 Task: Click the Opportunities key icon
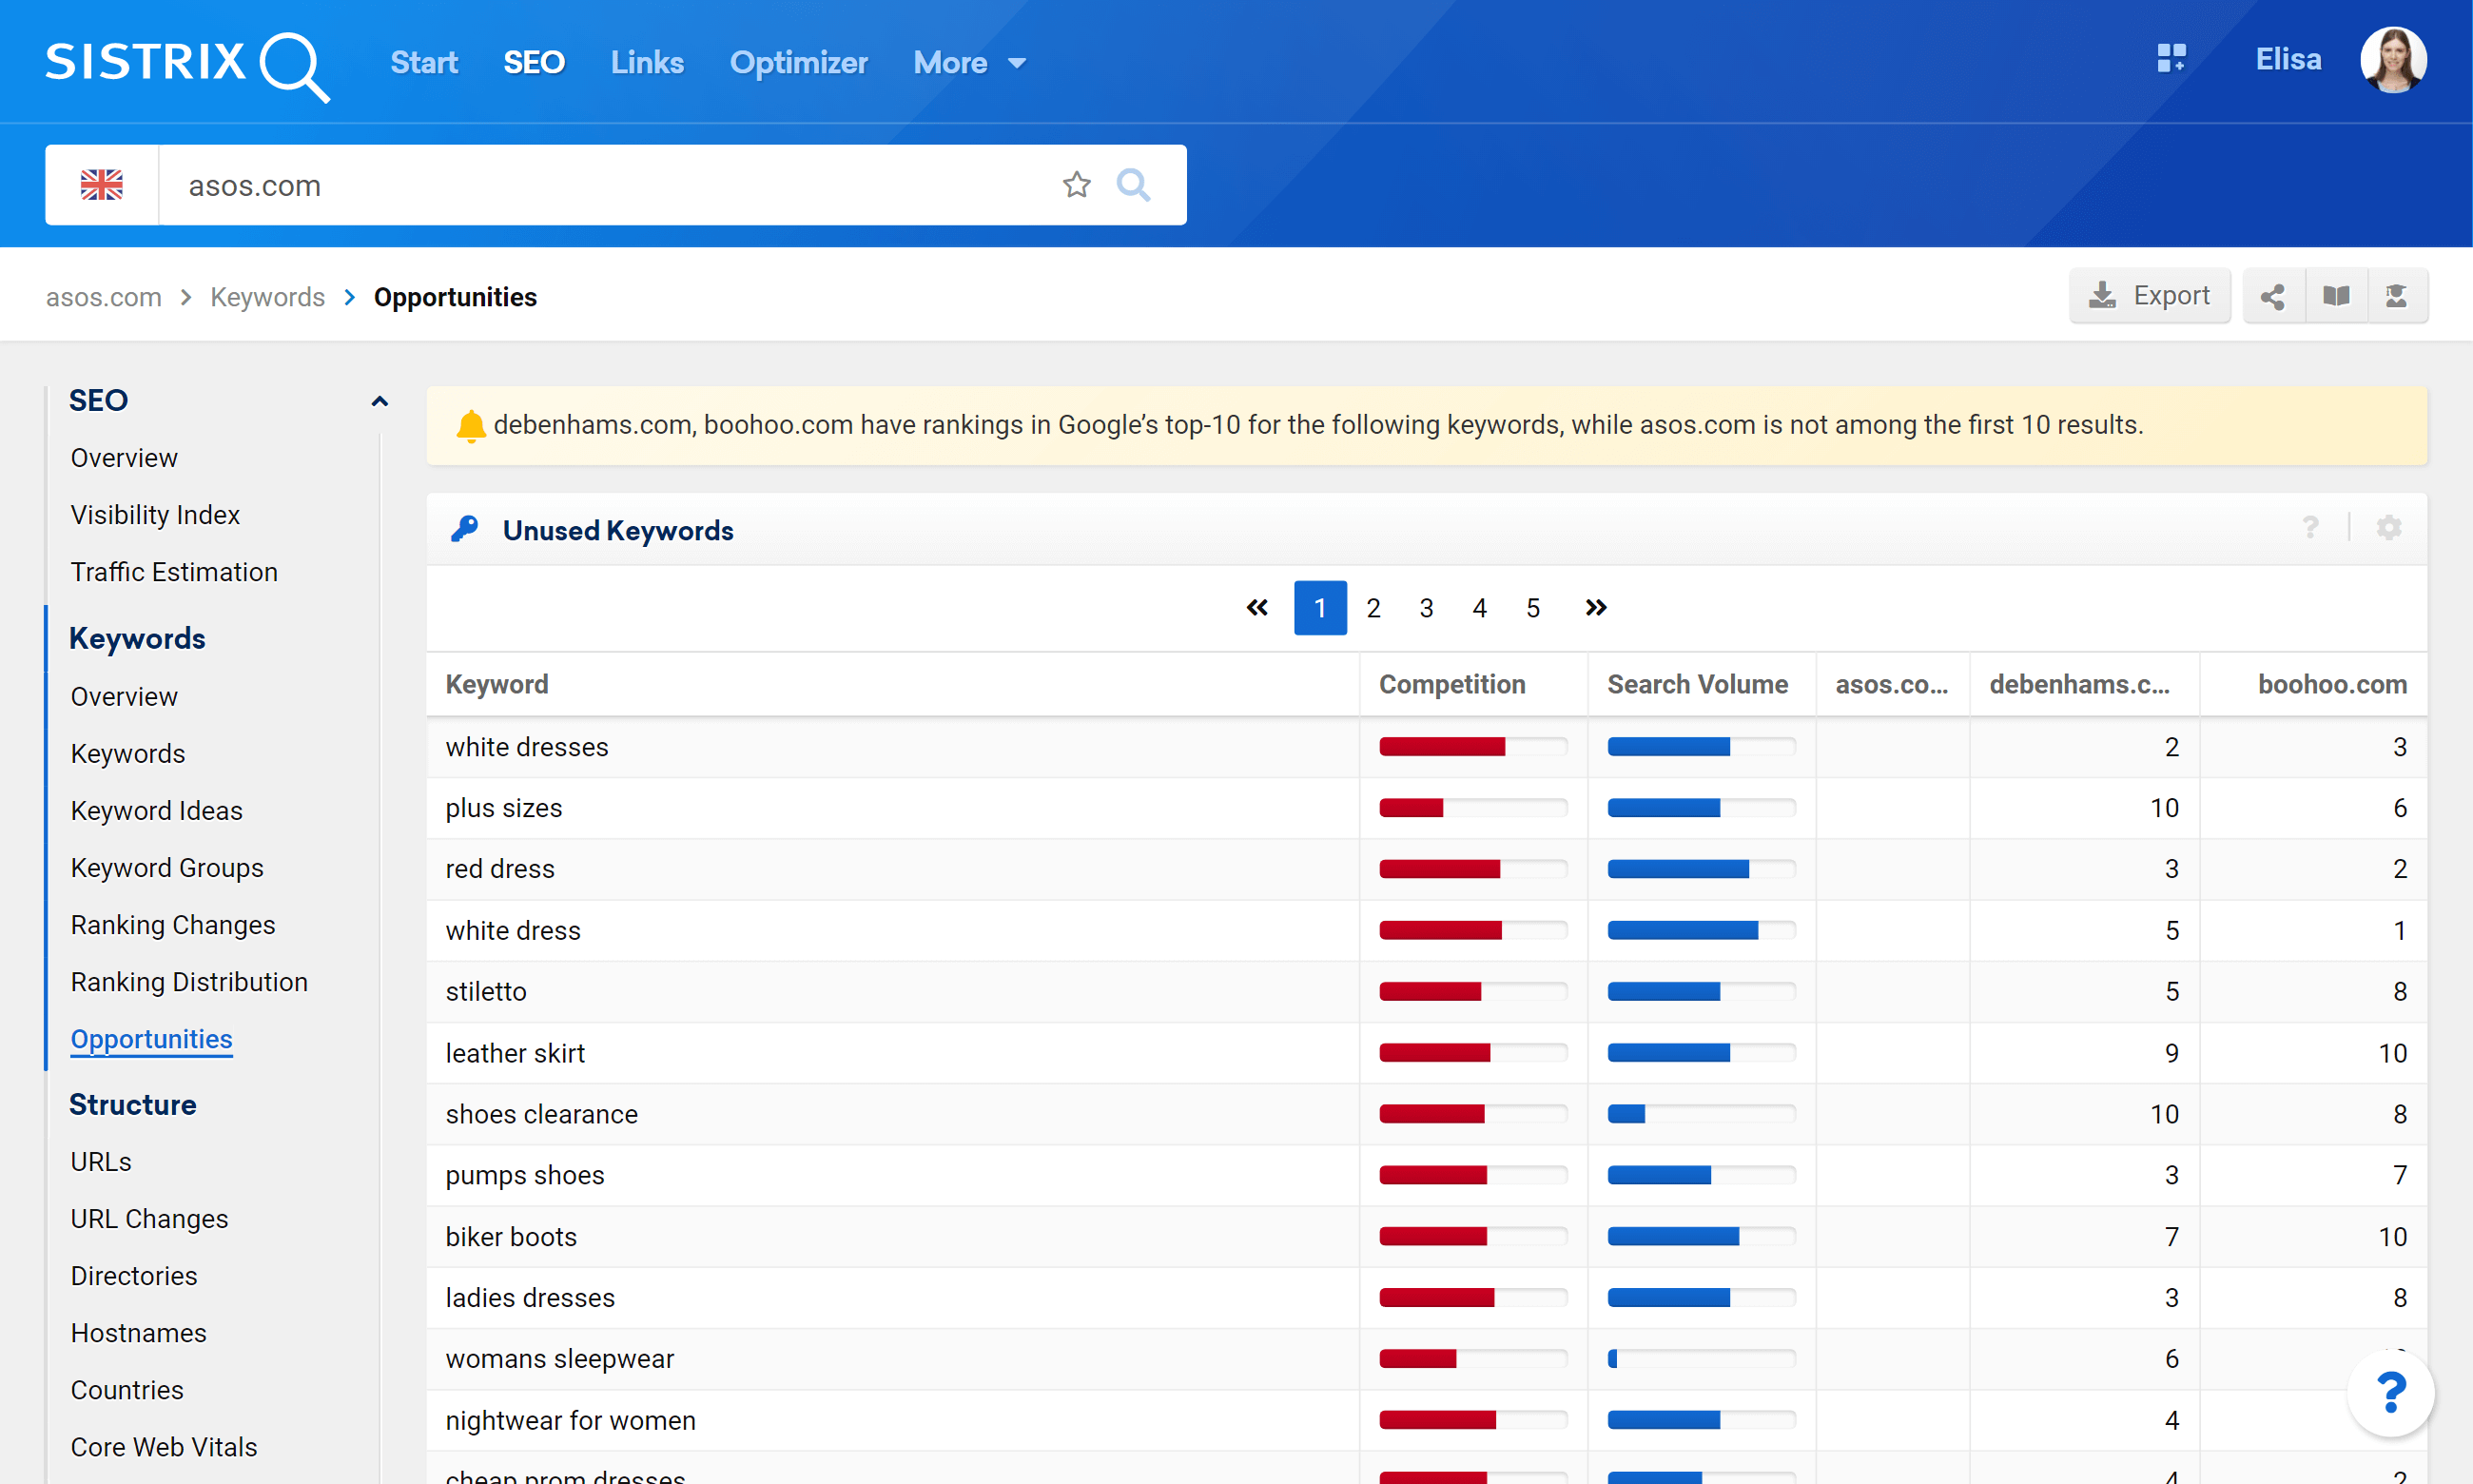point(464,530)
